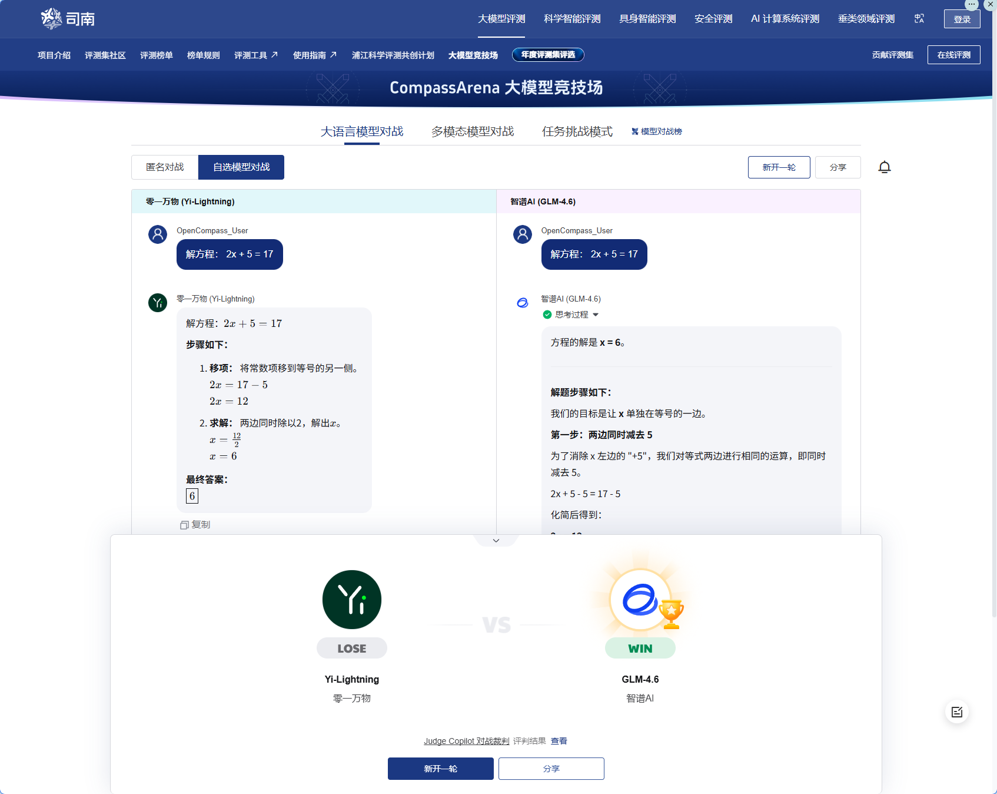Expand the 思考过程 thinking dropdown arrow
The width and height of the screenshot is (997, 794).
coord(596,315)
